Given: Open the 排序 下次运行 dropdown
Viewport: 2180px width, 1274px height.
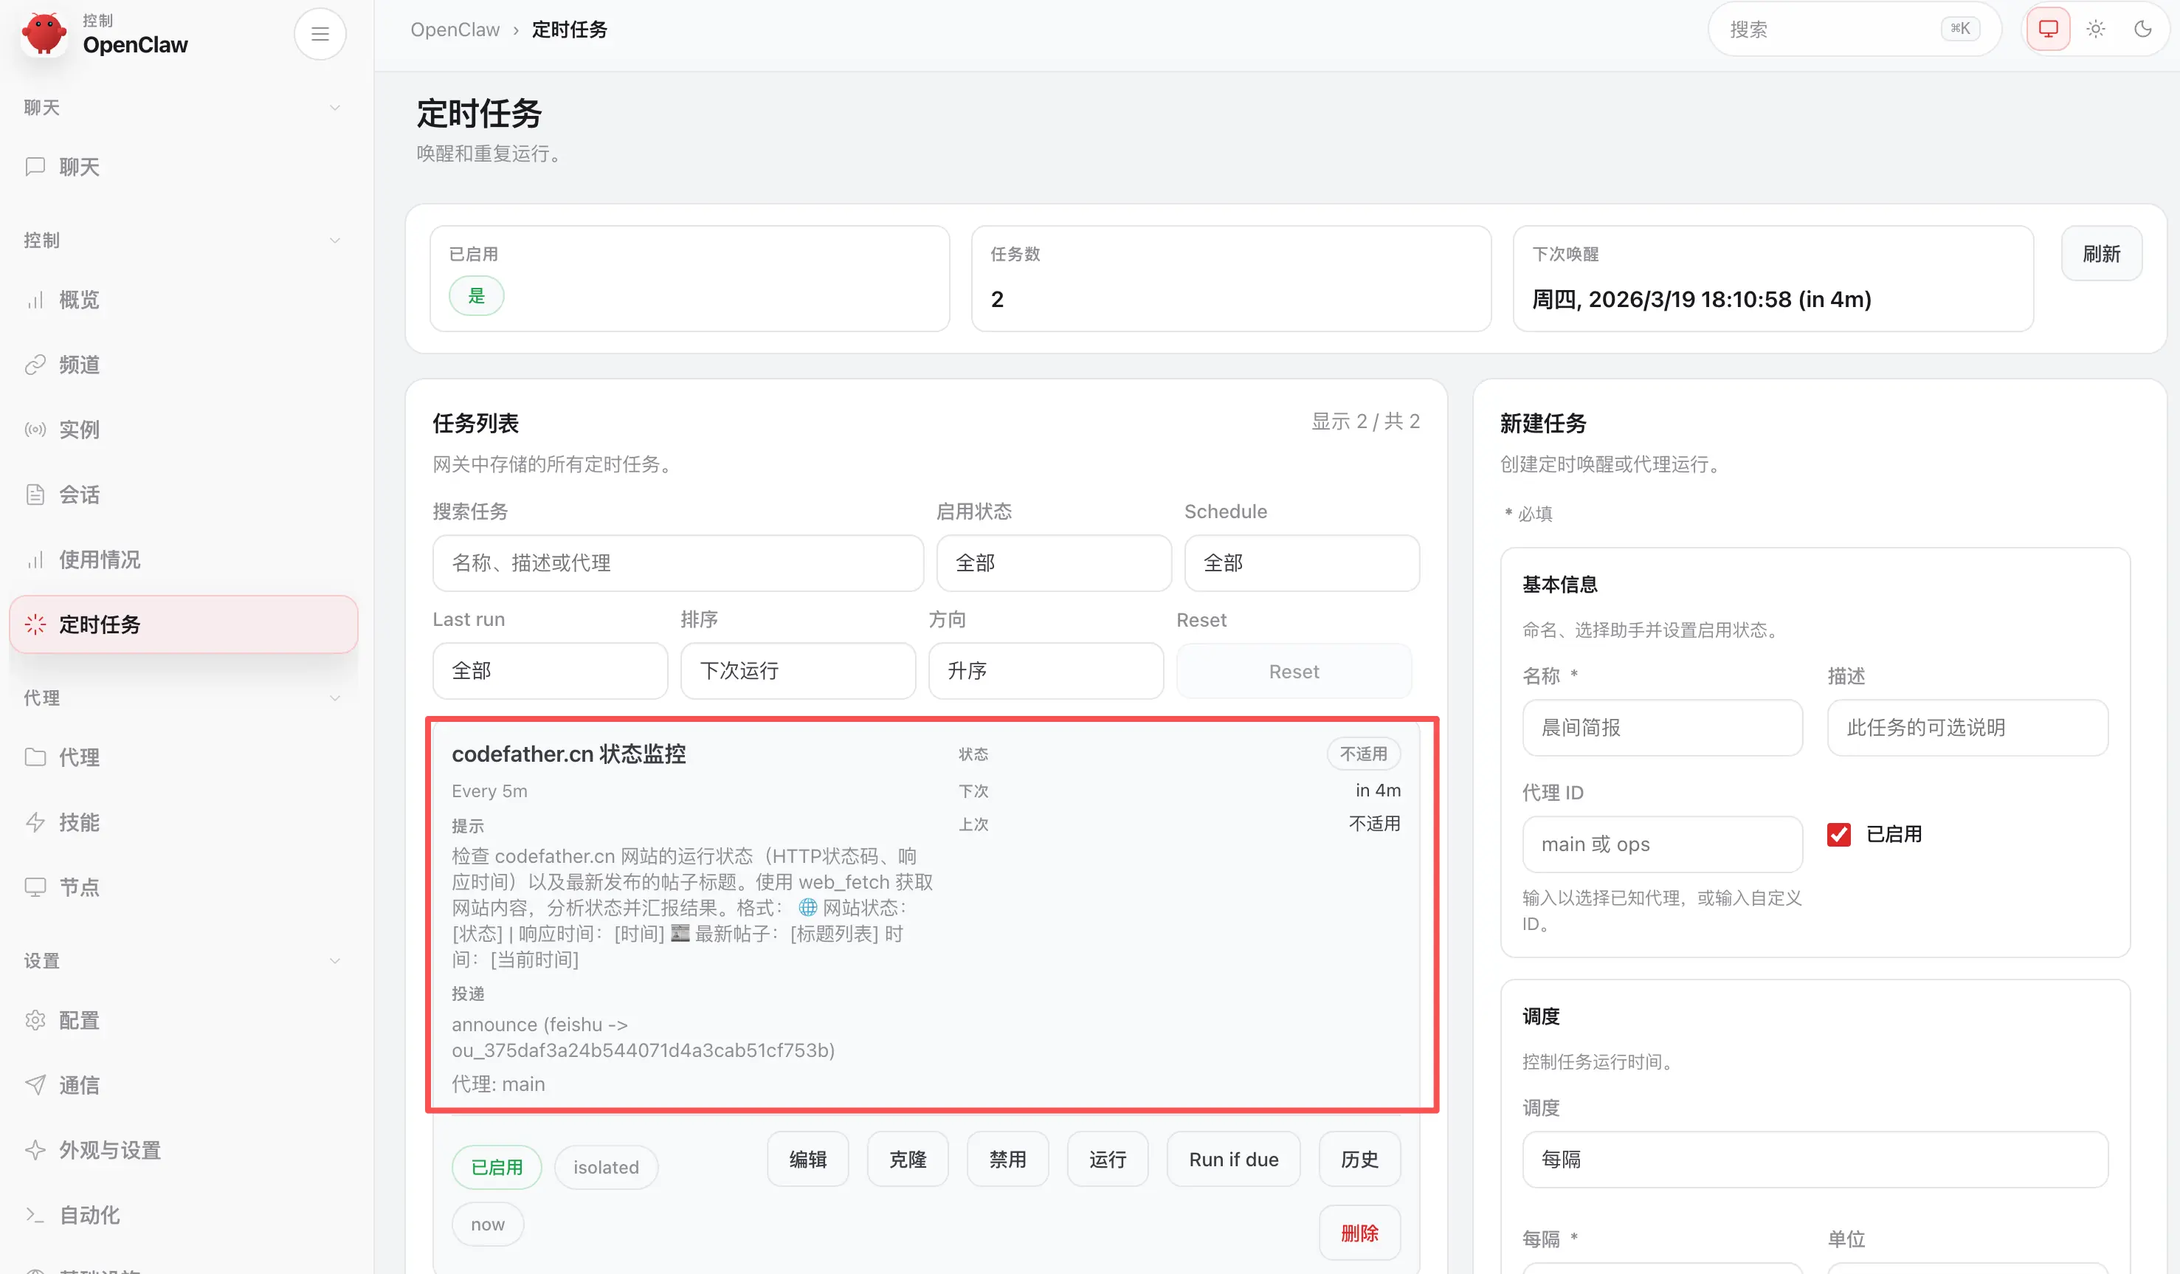Looking at the screenshot, I should coord(797,671).
